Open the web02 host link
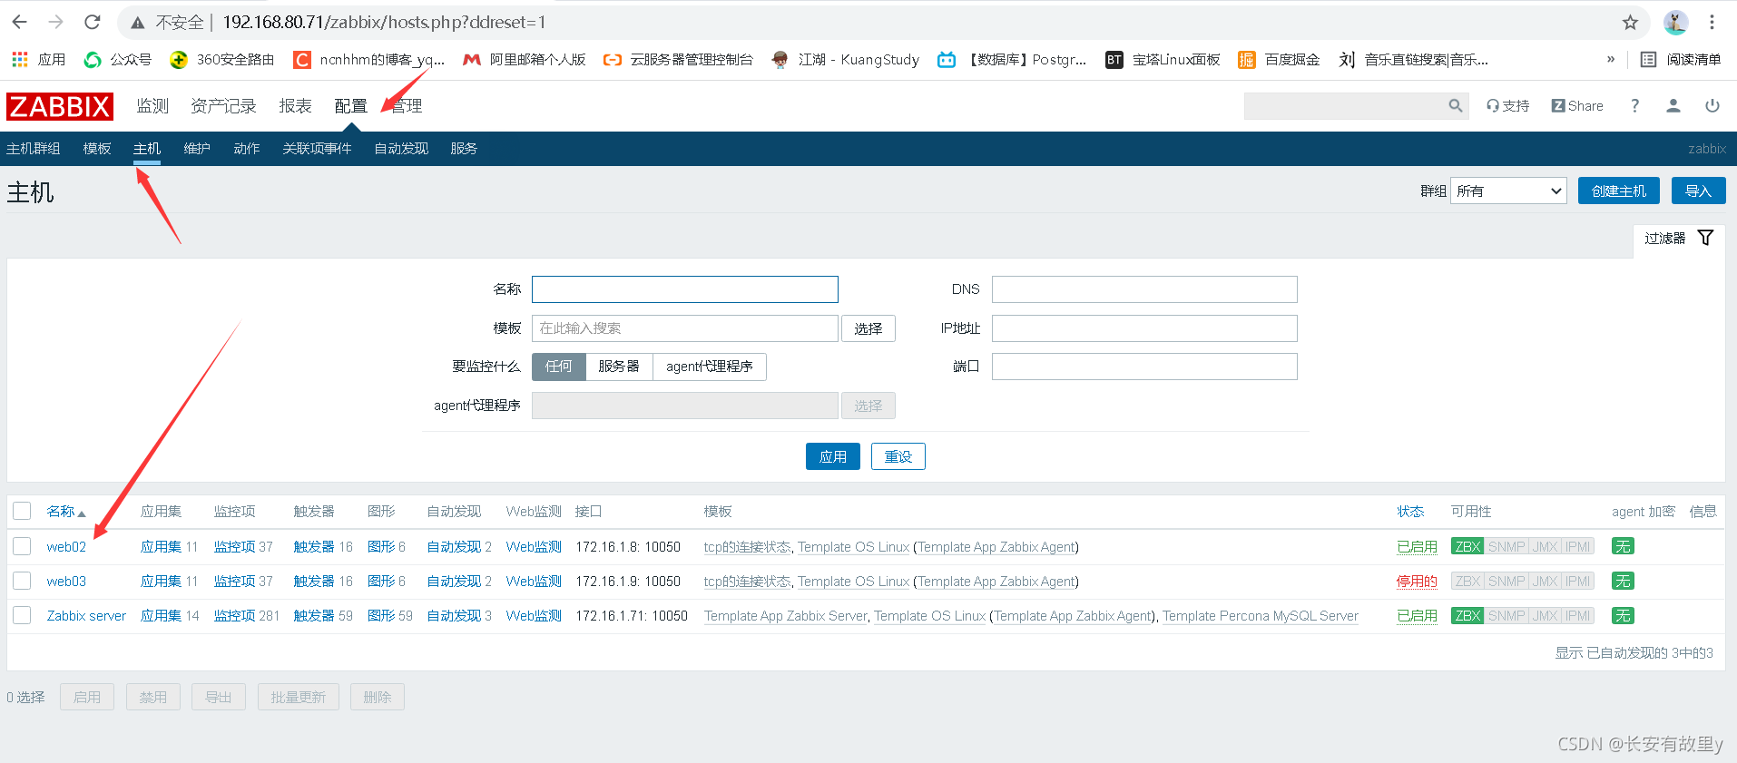Viewport: 1737px width, 763px height. [x=66, y=547]
